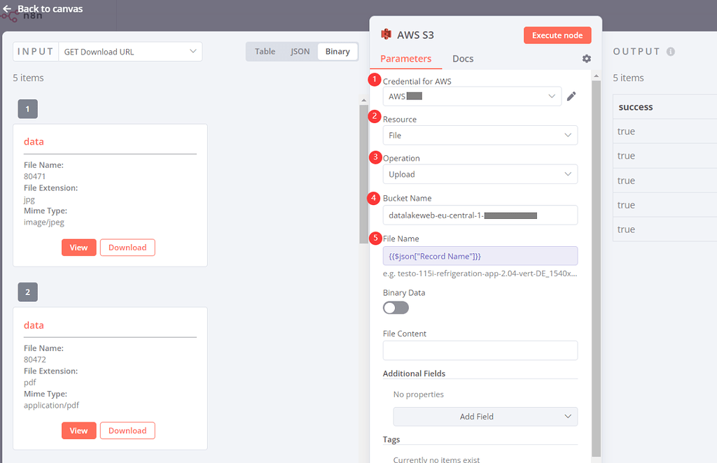
Task: Download the 80472 pdf file
Action: [x=127, y=430]
